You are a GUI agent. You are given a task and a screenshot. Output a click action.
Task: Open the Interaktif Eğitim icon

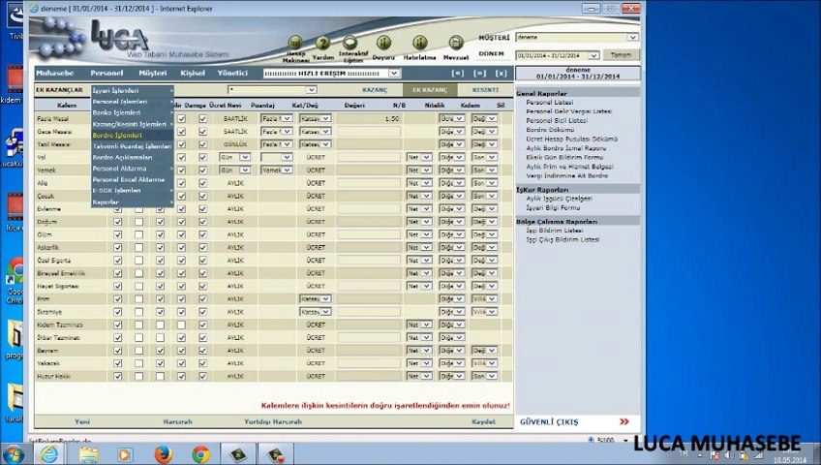[x=351, y=44]
